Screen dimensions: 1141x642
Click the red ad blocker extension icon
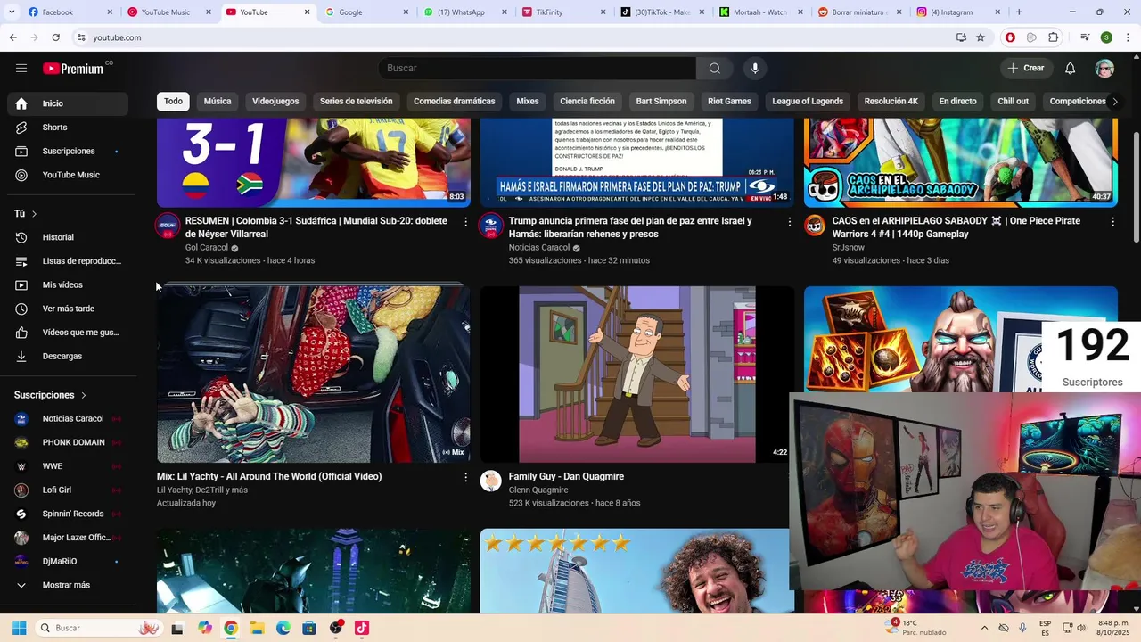click(x=1010, y=37)
